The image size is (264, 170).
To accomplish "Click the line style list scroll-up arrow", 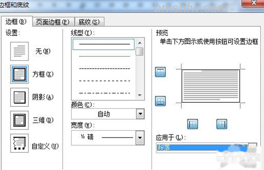I will tap(140, 43).
